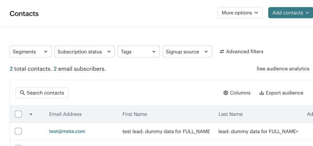Screen dimensions: 313x146
Task: Open the Tags filter dropdown
Action: click(x=139, y=51)
